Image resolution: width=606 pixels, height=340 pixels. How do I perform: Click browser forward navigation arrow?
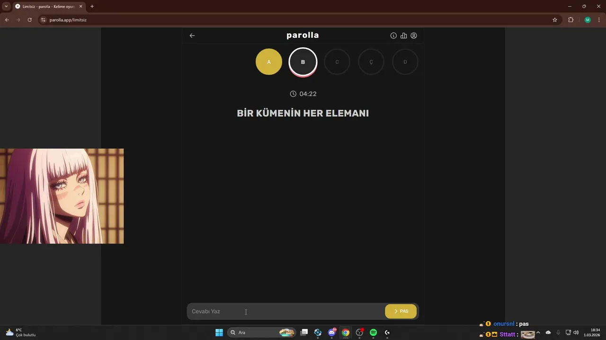pos(18,20)
